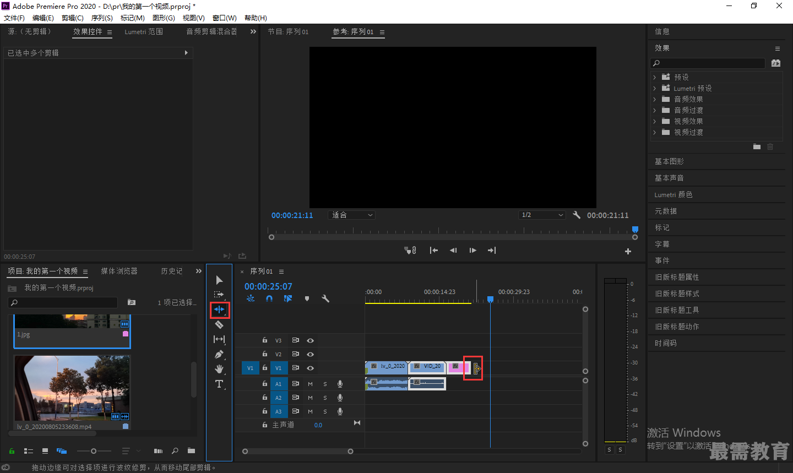
Task: Toggle linked selection icon in timeline
Action: [x=288, y=298]
